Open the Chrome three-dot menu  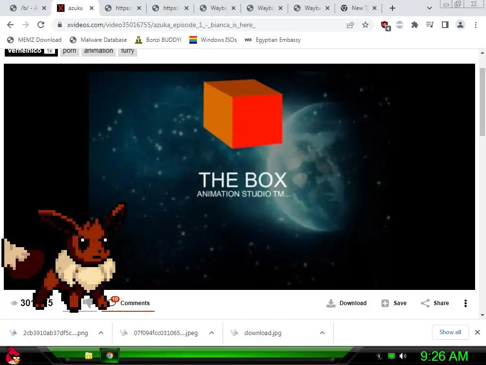[x=476, y=25]
